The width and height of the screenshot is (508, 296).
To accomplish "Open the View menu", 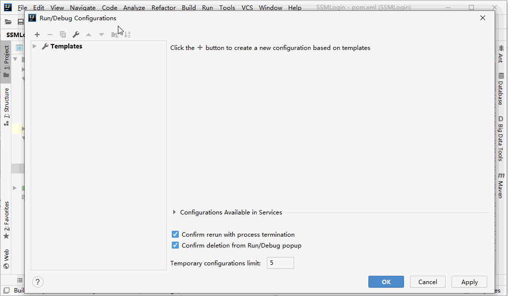I will (x=57, y=7).
